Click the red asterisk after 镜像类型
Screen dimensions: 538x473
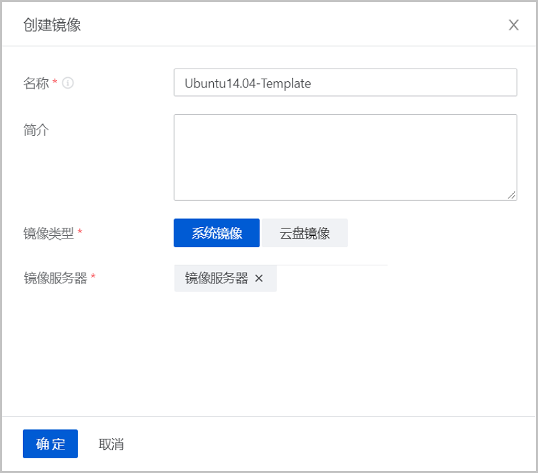80,232
